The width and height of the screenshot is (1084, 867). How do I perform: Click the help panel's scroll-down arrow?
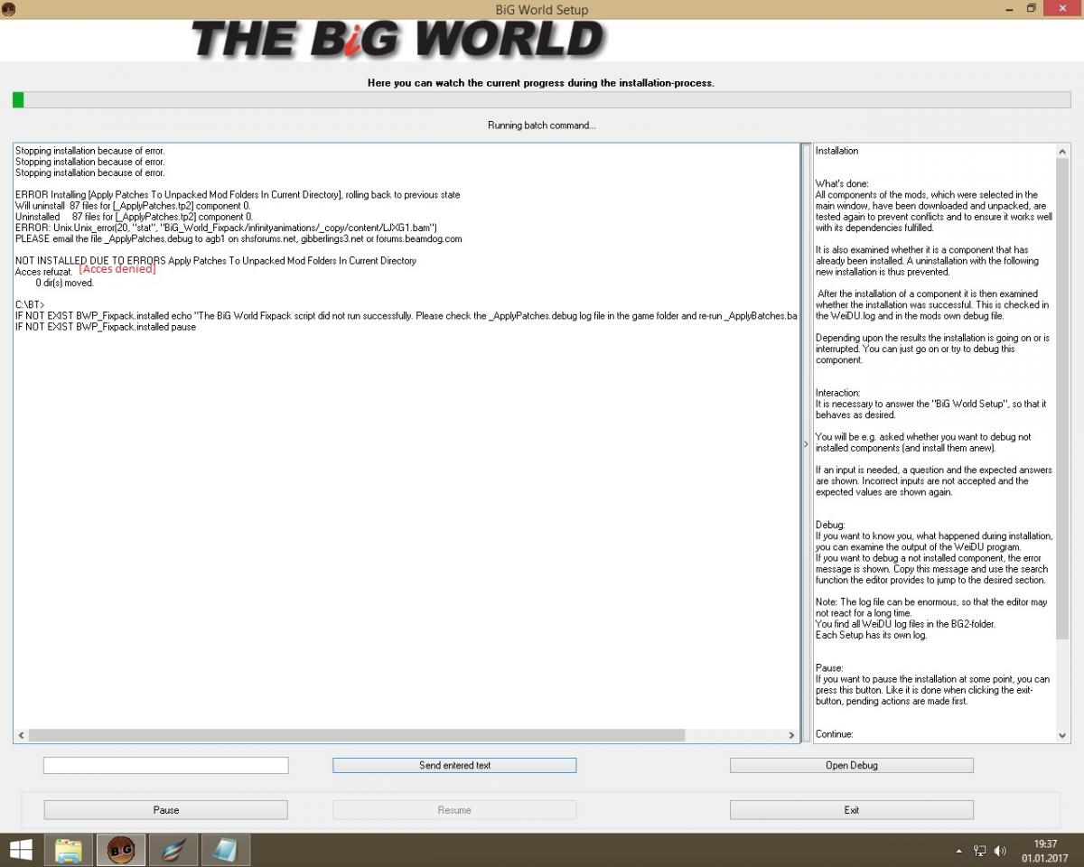click(1063, 735)
